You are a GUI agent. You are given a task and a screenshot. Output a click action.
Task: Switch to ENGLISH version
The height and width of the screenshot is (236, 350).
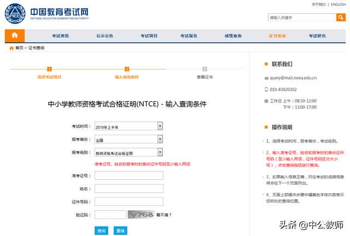tap(338, 4)
